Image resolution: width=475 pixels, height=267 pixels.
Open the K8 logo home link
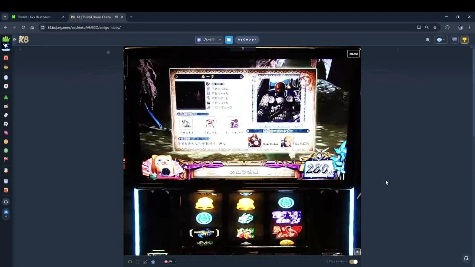coord(24,39)
